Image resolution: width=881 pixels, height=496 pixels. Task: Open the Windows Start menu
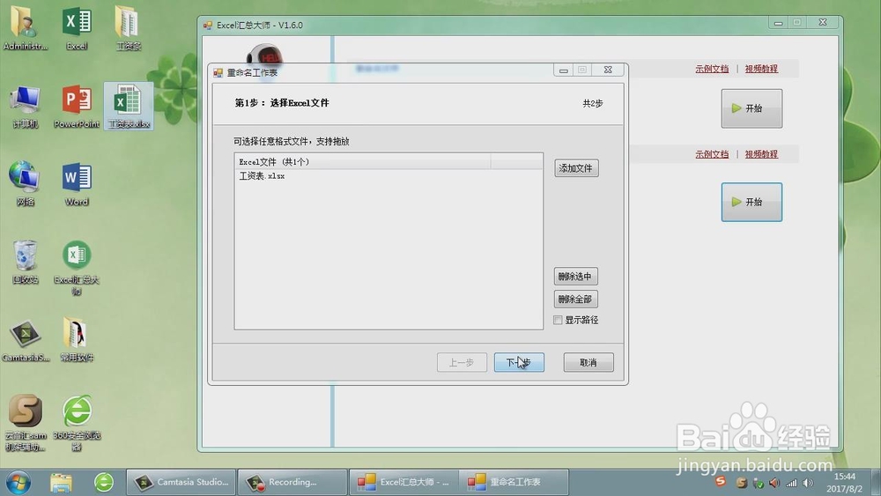pos(19,482)
